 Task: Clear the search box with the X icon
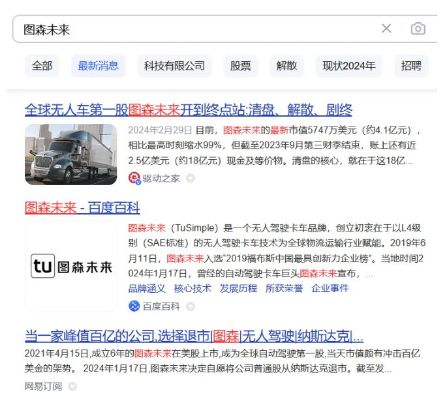click(386, 29)
